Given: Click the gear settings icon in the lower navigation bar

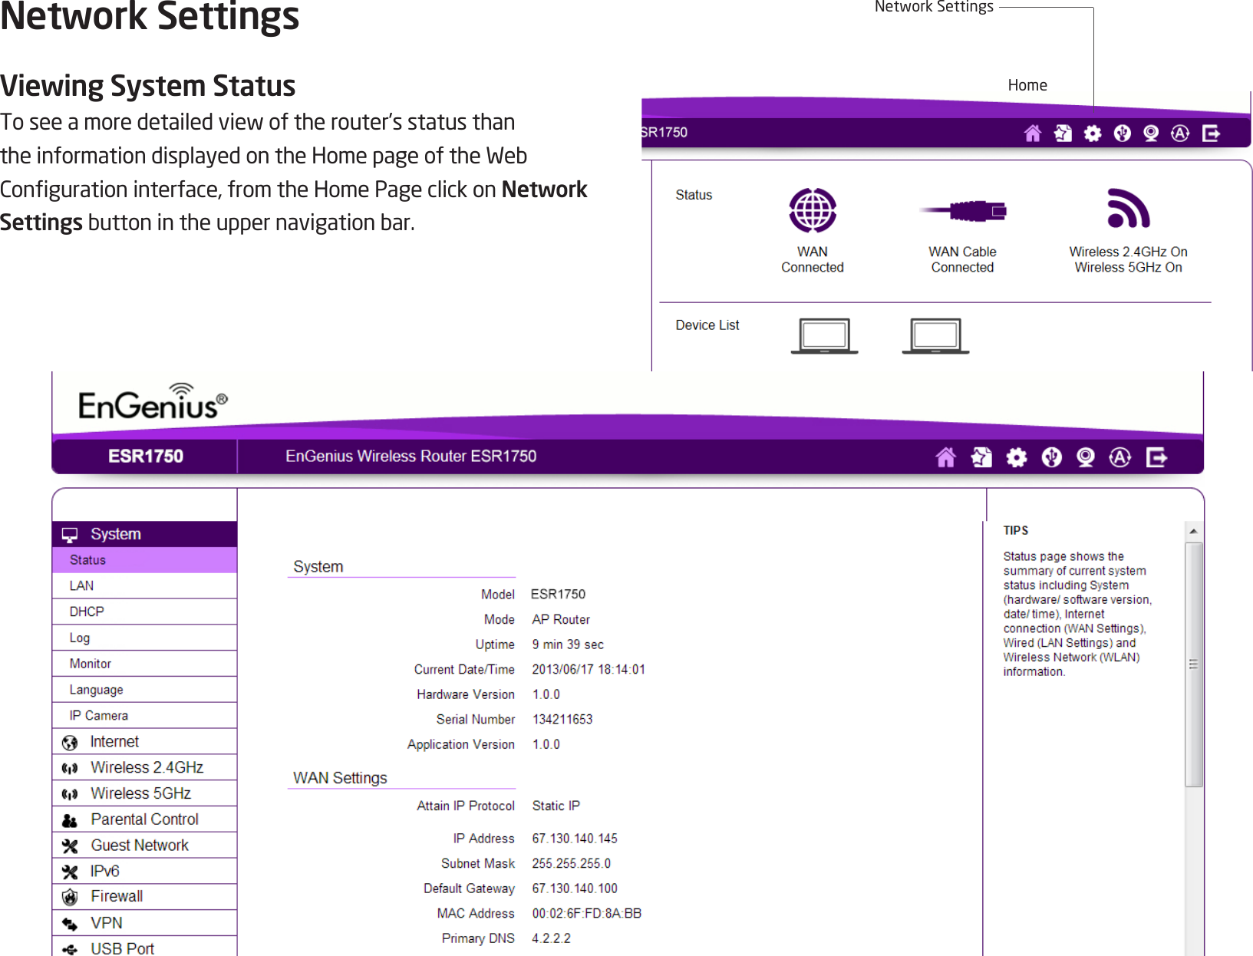Looking at the screenshot, I should 1017,458.
